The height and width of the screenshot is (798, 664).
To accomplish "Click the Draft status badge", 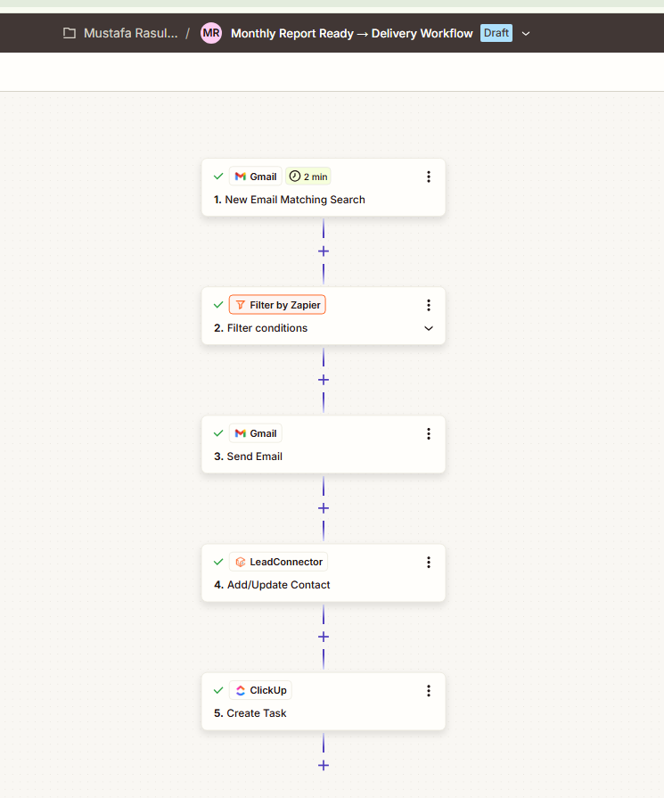I will (x=496, y=33).
